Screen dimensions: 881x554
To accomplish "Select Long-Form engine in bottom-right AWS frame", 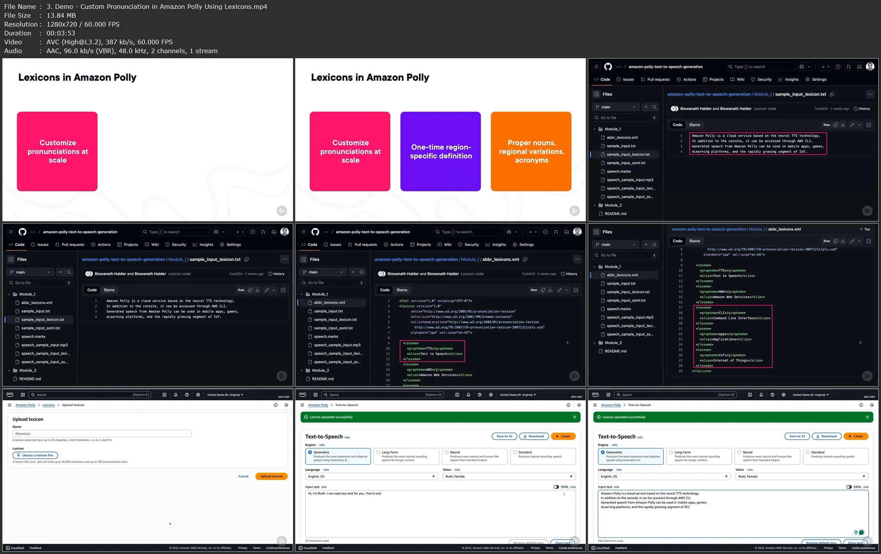I will [x=699, y=456].
